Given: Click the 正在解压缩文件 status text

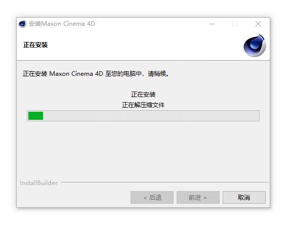Looking at the screenshot, I should (143, 105).
